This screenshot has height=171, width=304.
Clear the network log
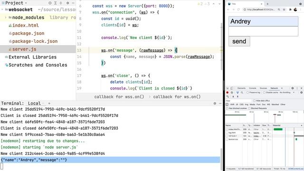pyautogui.click(x=232, y=93)
